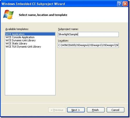The width and height of the screenshot is (130, 118).
Task: Cancel the subproject wizard
Action: tap(116, 110)
